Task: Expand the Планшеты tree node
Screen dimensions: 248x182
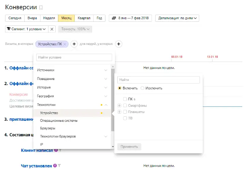Action: pos(119,112)
